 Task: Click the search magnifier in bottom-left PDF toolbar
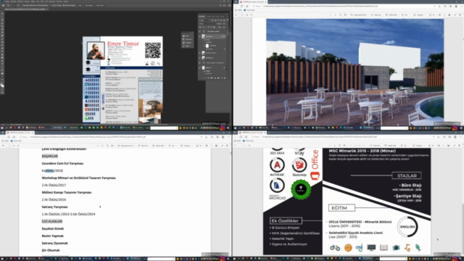[x=18, y=146]
